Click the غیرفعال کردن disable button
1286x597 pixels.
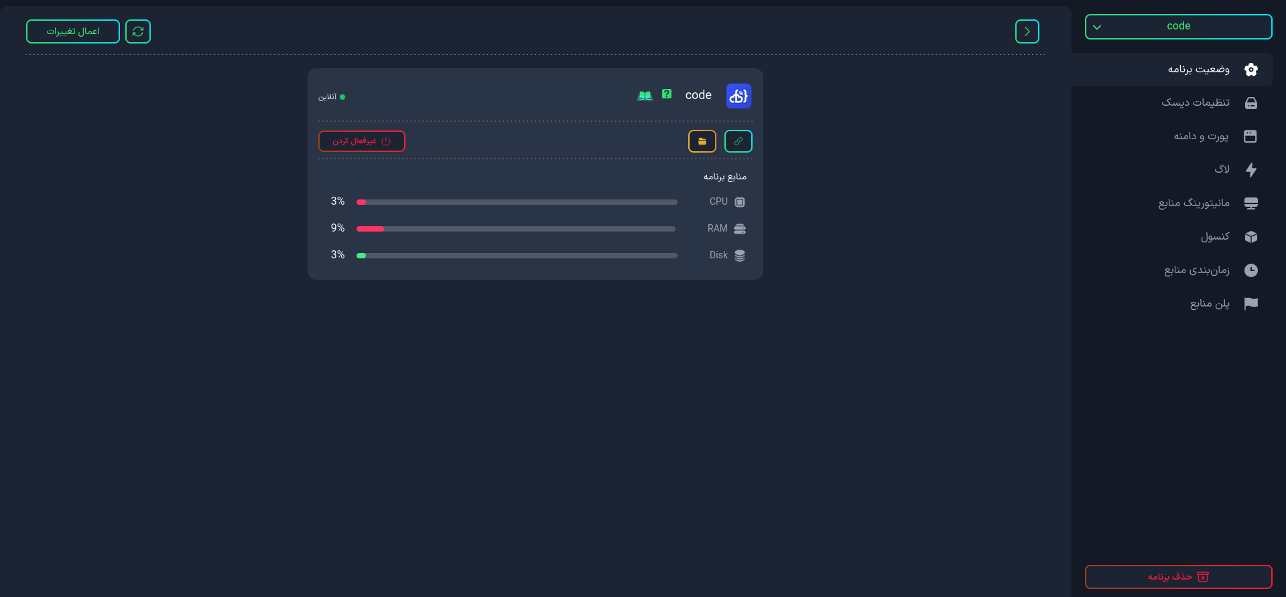coord(362,141)
